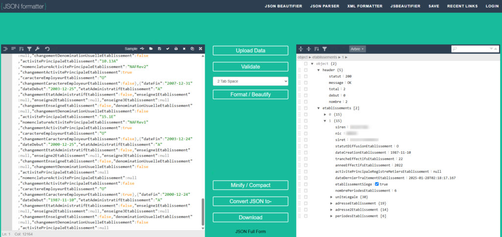Click the filter funnel icon in right tree toolbar

point(325,49)
